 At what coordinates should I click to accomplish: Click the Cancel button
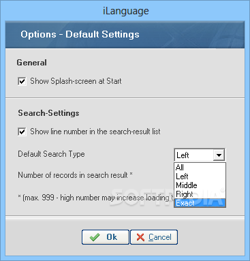(154, 237)
